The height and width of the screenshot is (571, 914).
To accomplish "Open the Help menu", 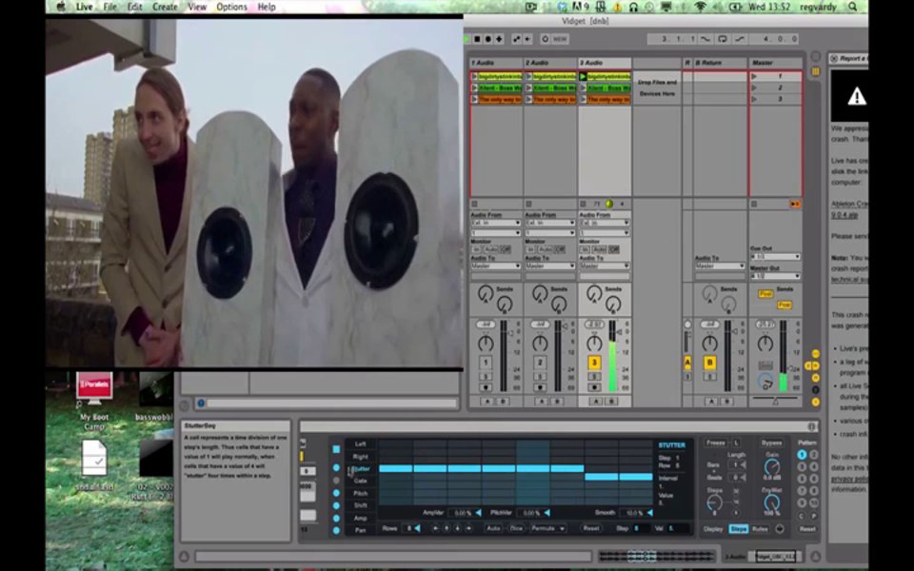I will 267,7.
